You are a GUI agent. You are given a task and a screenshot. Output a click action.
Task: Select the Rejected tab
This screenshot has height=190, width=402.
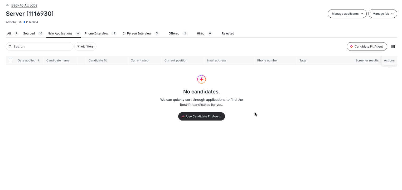228,33
